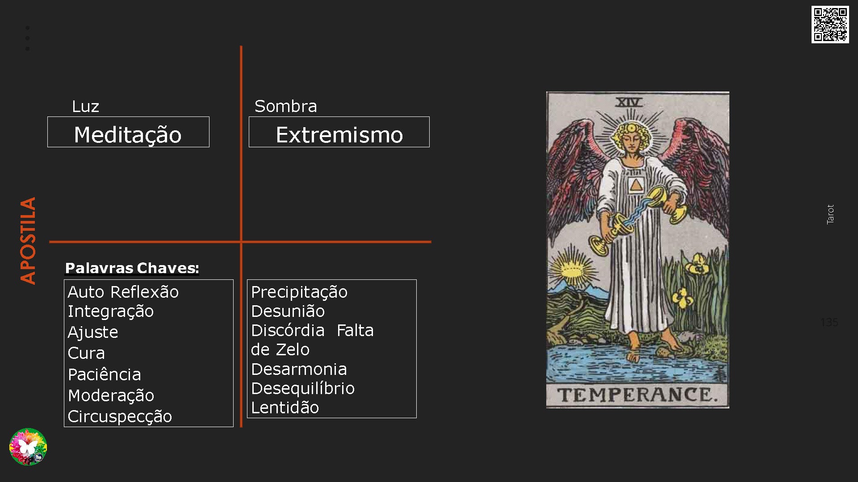Image resolution: width=858 pixels, height=482 pixels.
Task: Click the TEMPERANCE caption on the card
Action: click(x=637, y=395)
